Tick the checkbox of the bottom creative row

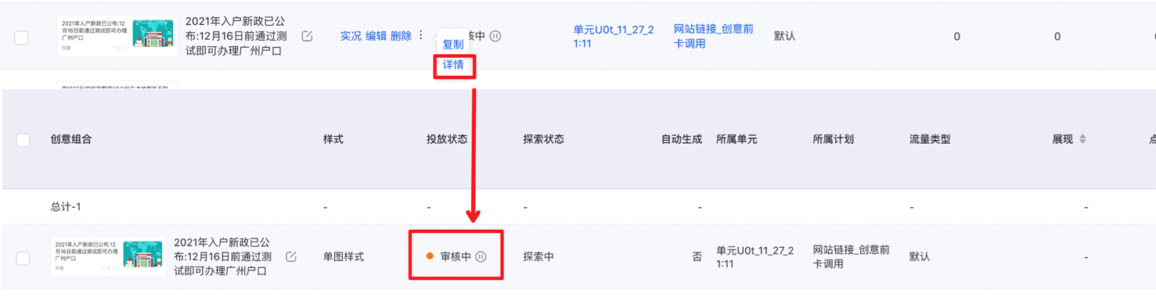coord(23,257)
